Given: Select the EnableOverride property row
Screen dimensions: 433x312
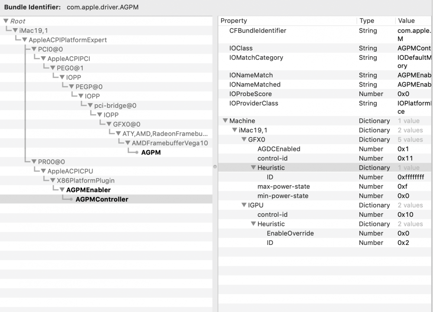Looking at the screenshot, I should [325, 233].
